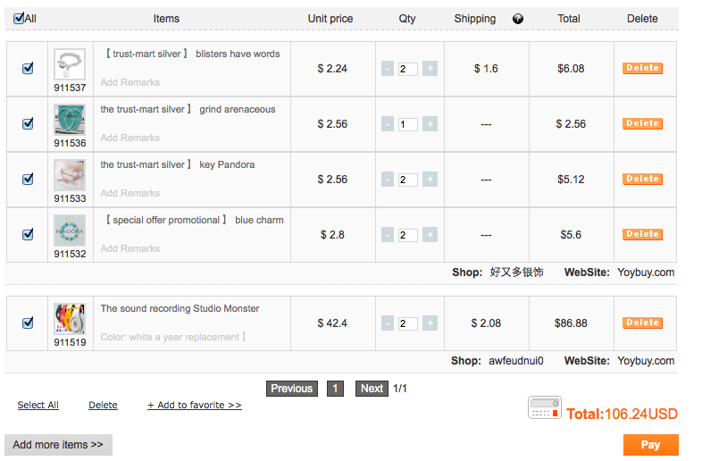The height and width of the screenshot is (461, 702).
Task: Increase quantity of Studio Monster item
Action: pos(430,323)
